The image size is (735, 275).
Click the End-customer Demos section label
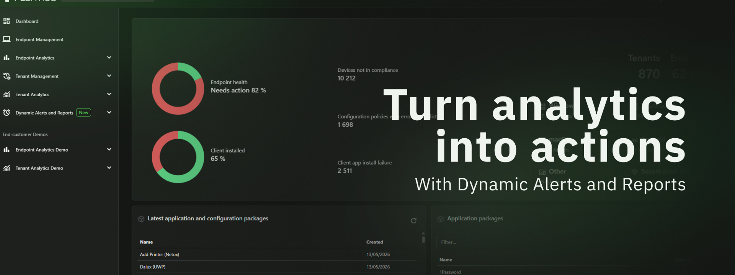pos(25,134)
